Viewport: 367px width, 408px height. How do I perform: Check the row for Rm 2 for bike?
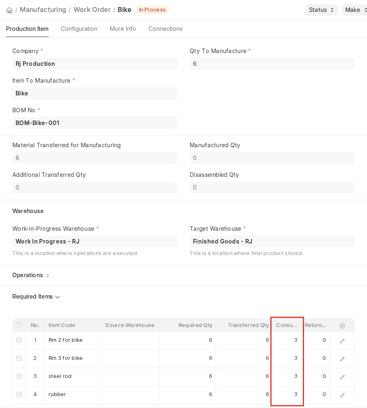[19, 340]
